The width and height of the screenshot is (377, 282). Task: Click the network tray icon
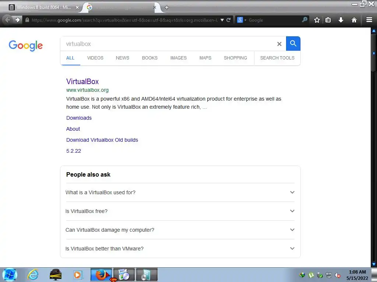pyautogui.click(x=329, y=275)
